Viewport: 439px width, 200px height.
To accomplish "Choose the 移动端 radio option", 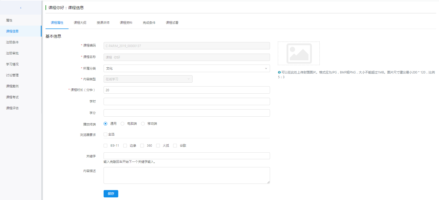I will [143, 124].
